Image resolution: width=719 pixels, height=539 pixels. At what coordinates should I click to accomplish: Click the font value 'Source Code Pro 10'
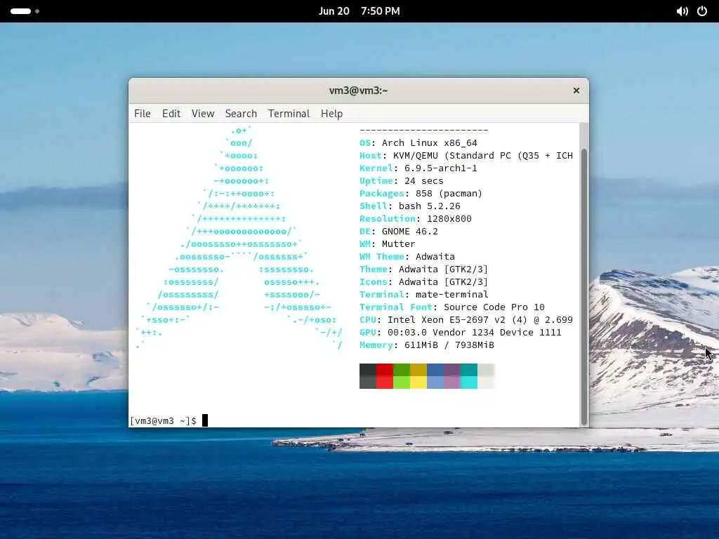pyautogui.click(x=494, y=307)
